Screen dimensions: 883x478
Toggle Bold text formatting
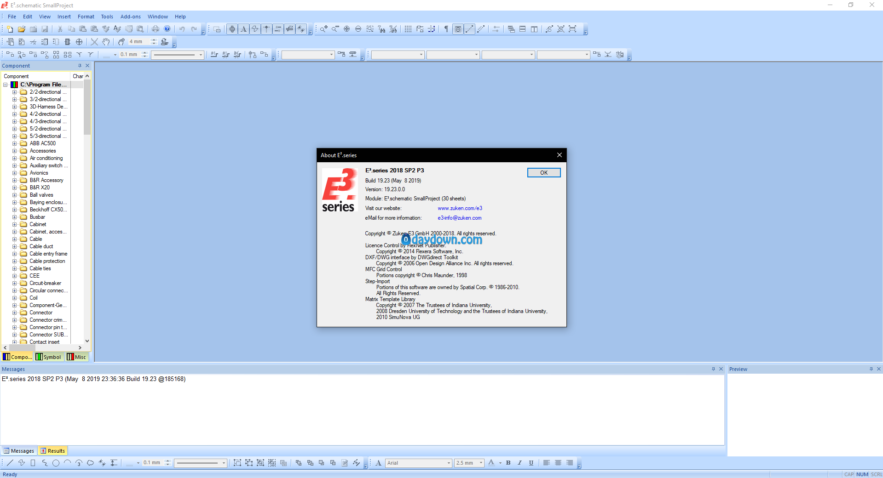[x=508, y=463]
